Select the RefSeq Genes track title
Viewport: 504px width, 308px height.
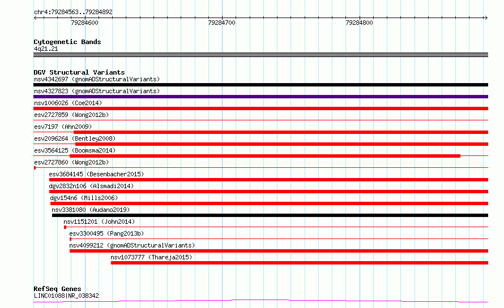[x=57, y=289]
